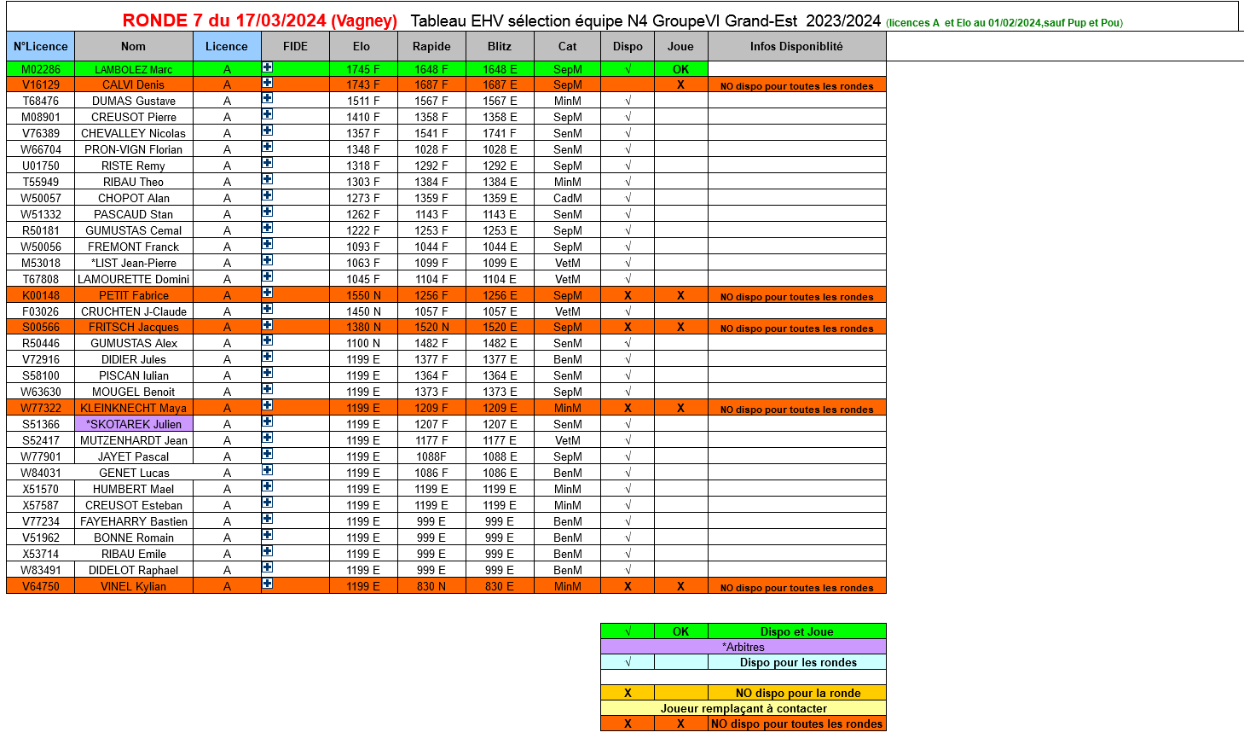Select the Infos Disponiblité column header
The image size is (1244, 744).
coord(796,46)
